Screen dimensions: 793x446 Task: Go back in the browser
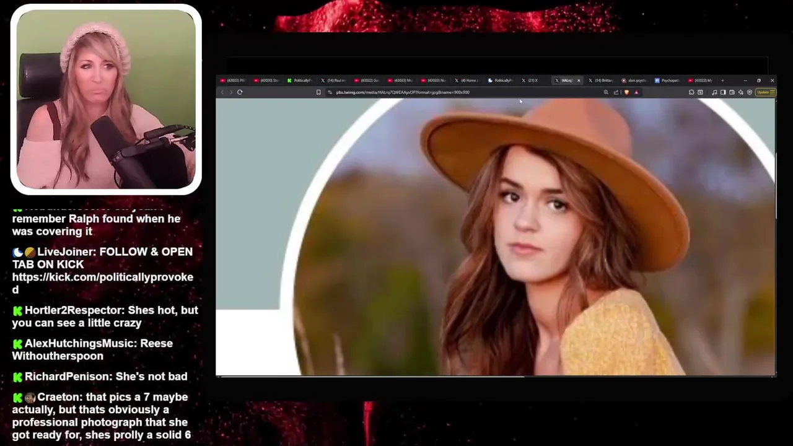click(x=222, y=92)
